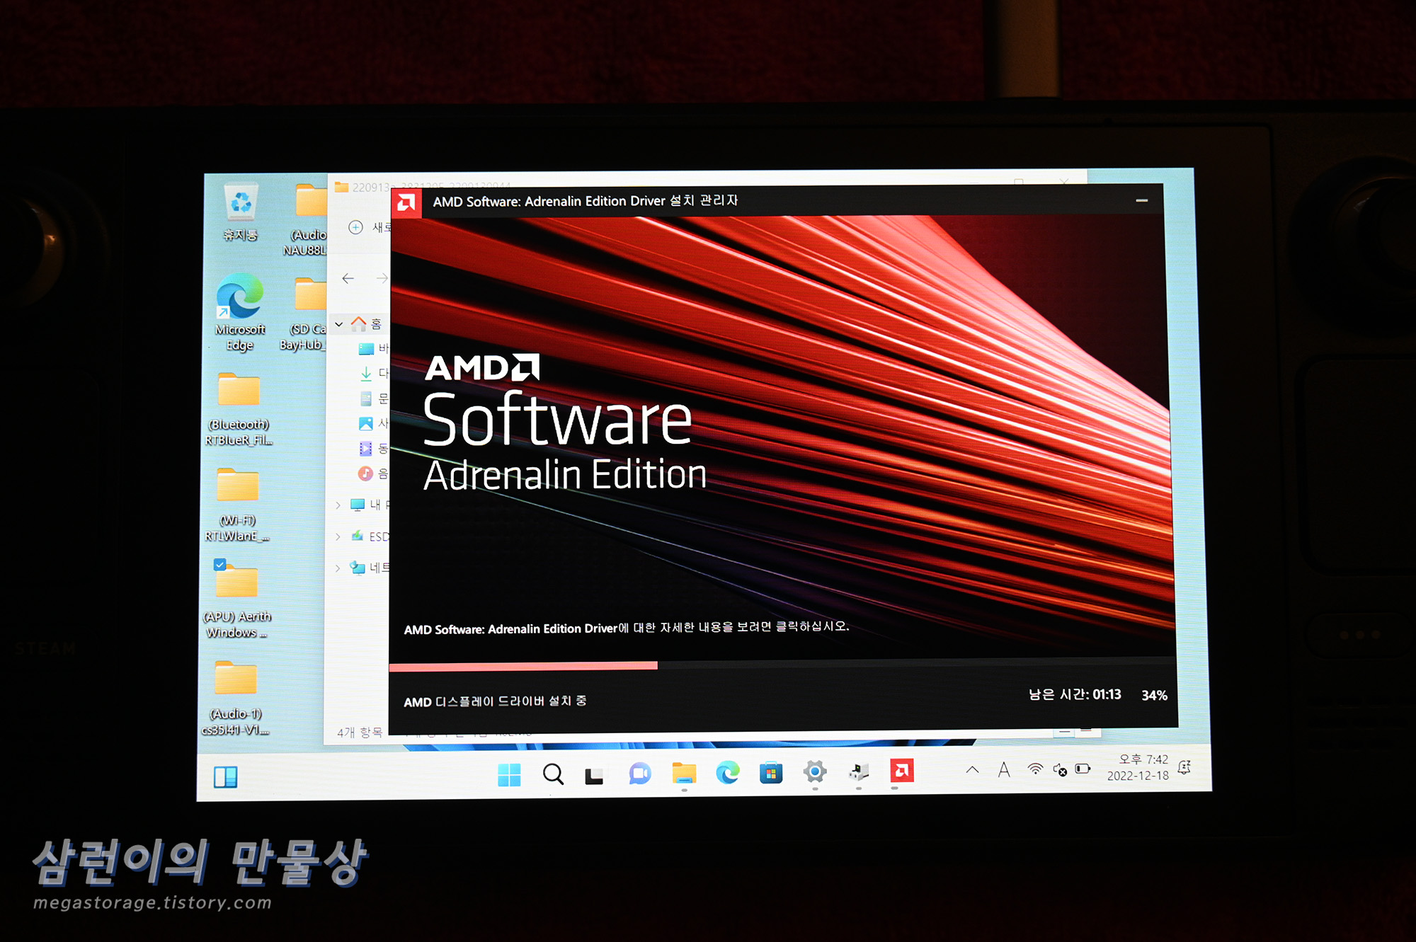Open the Settings gear in the taskbar
Viewport: 1416px width, 942px height.
pos(815,772)
